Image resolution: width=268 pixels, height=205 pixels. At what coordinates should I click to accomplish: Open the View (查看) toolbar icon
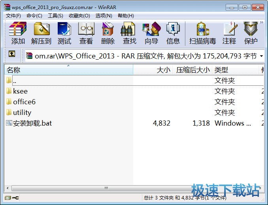tap(86, 29)
